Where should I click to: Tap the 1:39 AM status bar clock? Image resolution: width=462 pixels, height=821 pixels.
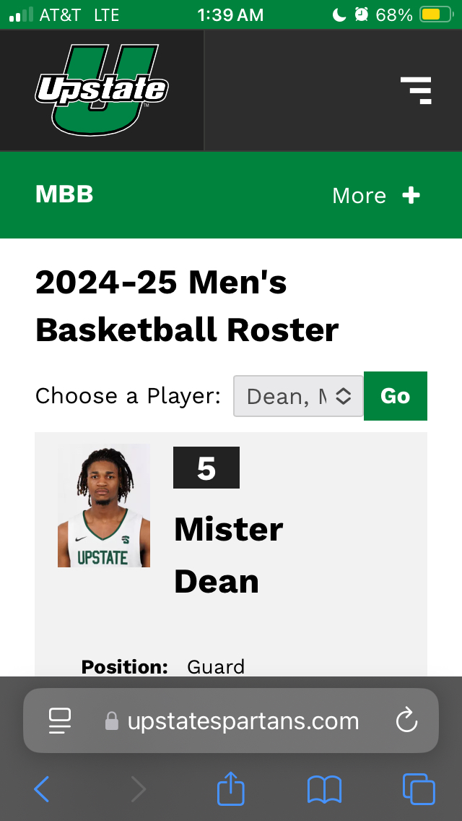click(230, 14)
